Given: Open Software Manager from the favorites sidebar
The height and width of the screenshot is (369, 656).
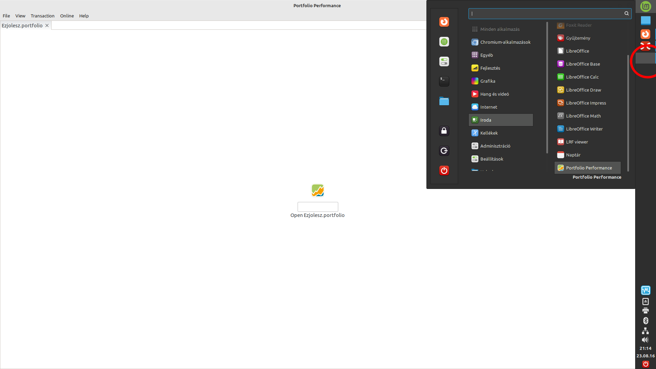Looking at the screenshot, I should point(444,42).
